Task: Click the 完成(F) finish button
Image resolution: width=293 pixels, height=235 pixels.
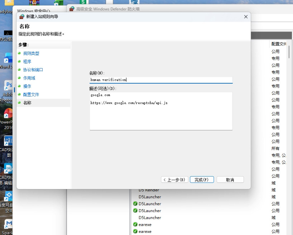Action: pos(202,180)
